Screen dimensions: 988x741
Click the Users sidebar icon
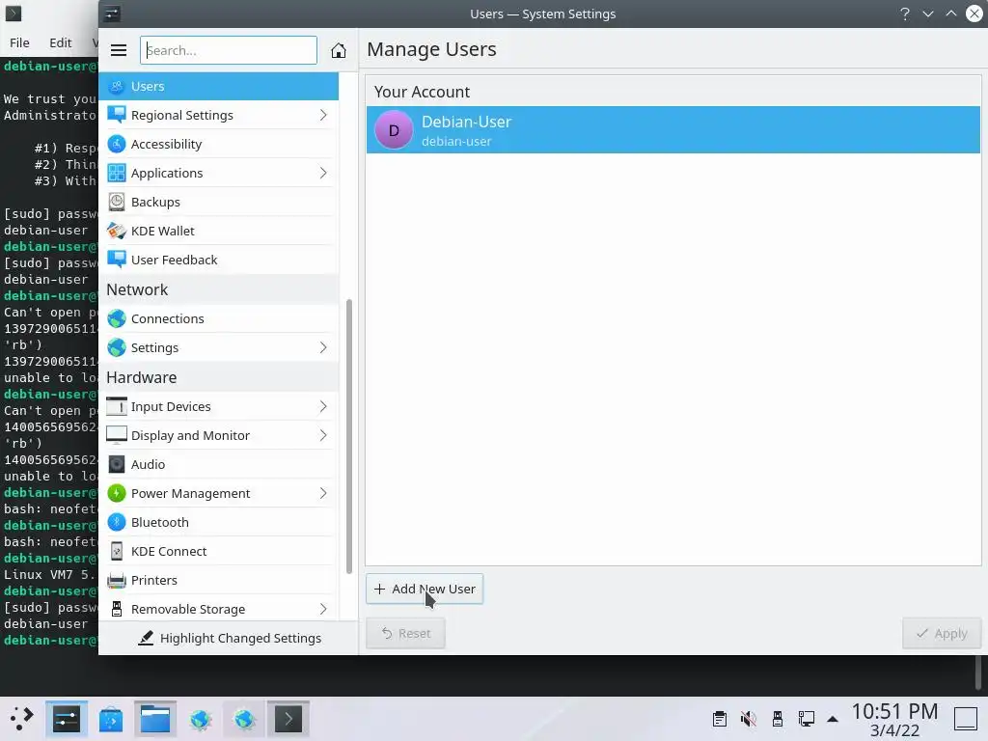coord(117,86)
